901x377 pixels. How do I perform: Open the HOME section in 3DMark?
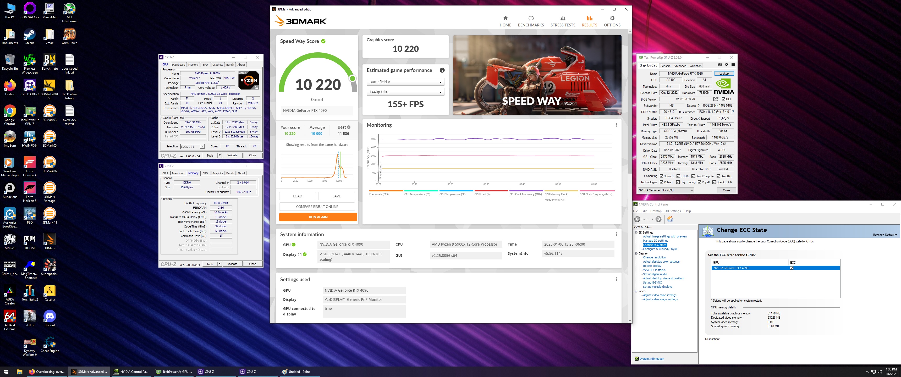coord(505,21)
